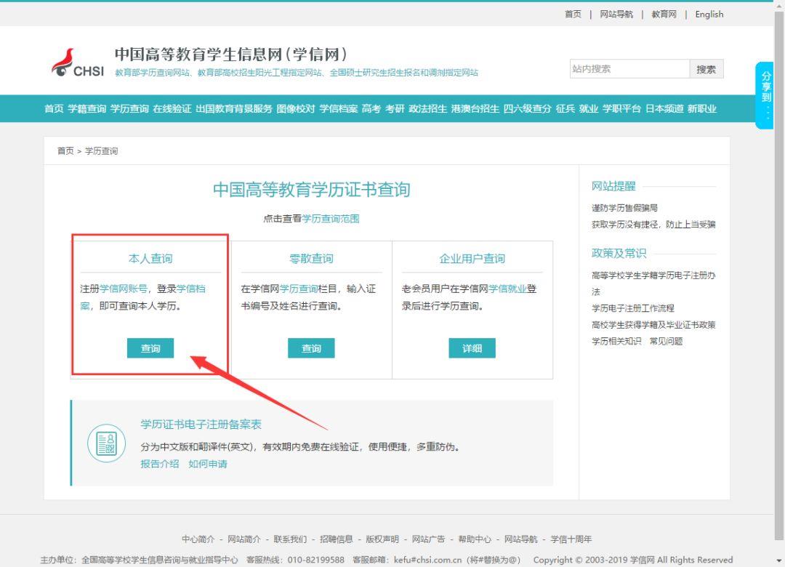Click 查询 button under 本人查询
The width and height of the screenshot is (785, 567).
[150, 348]
